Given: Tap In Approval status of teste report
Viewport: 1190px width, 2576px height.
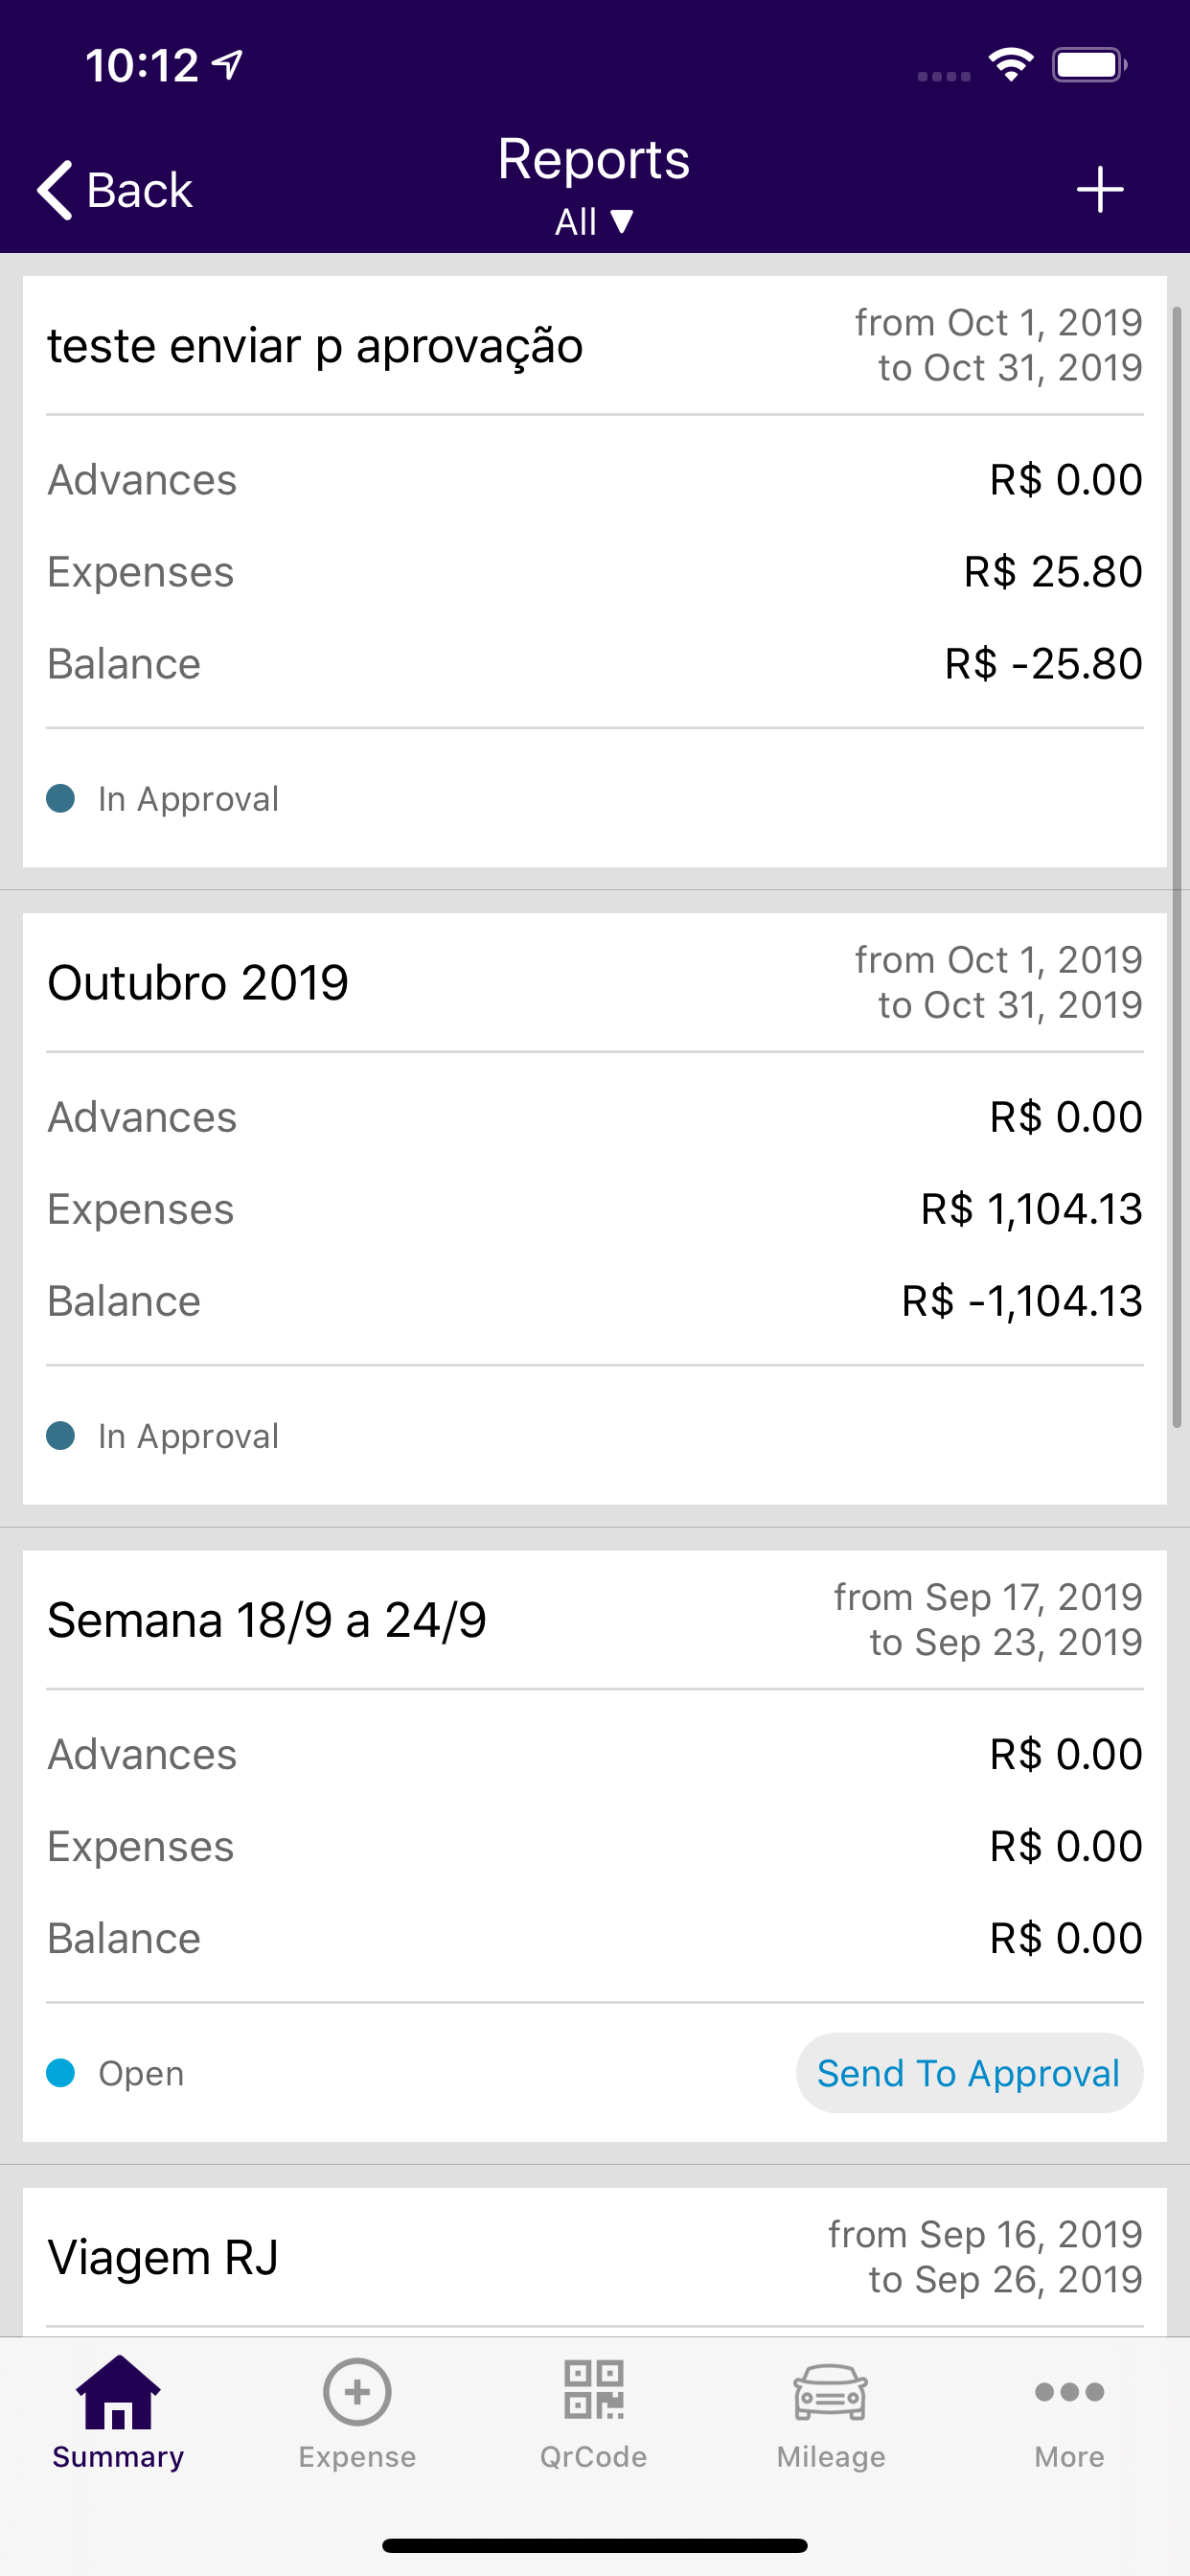Looking at the screenshot, I should click(x=188, y=799).
